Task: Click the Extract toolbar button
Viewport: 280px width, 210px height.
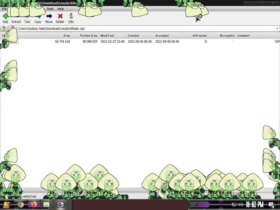Action: 16,19
